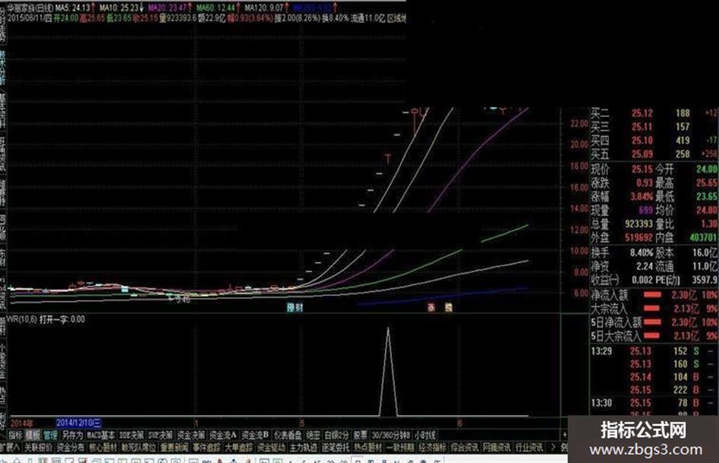The height and width of the screenshot is (463, 719).
Task: Open the 网络资讯 tab
Action: click(497, 447)
